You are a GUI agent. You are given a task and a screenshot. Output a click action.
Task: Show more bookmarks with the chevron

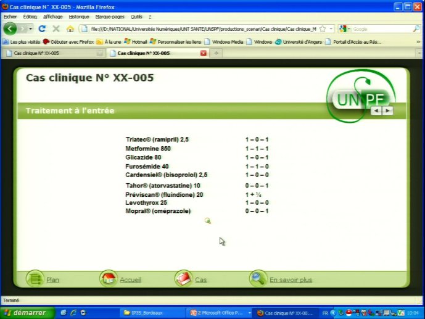click(418, 42)
